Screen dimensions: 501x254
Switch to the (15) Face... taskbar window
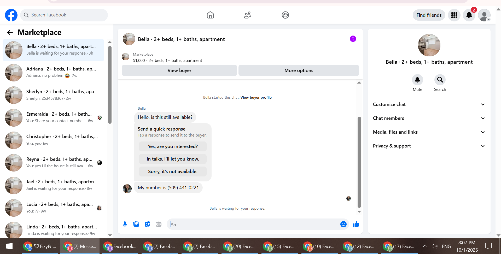click(279, 246)
